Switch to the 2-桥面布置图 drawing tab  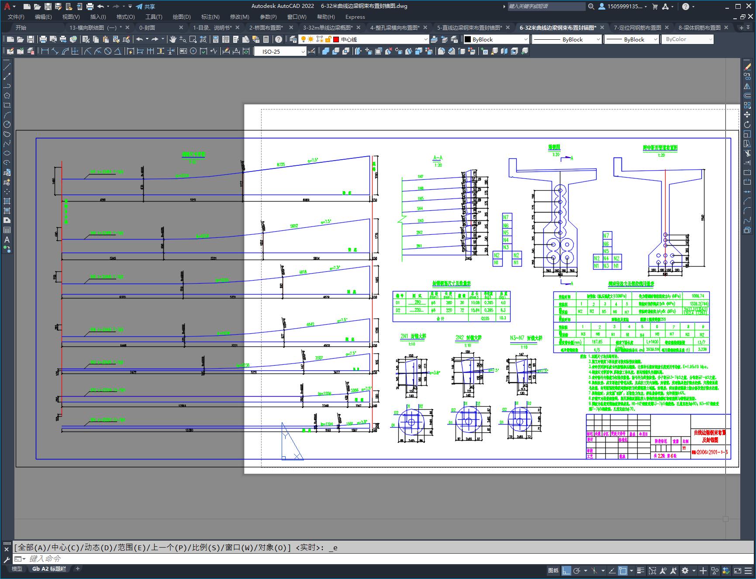tap(266, 27)
